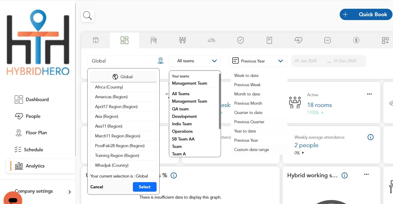The width and height of the screenshot is (393, 204).
Task: Select the dashboard grid tab icon
Action: click(x=124, y=40)
